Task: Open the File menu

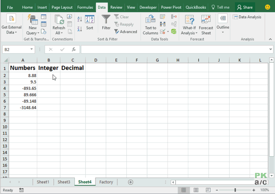Action: pyautogui.click(x=10, y=8)
